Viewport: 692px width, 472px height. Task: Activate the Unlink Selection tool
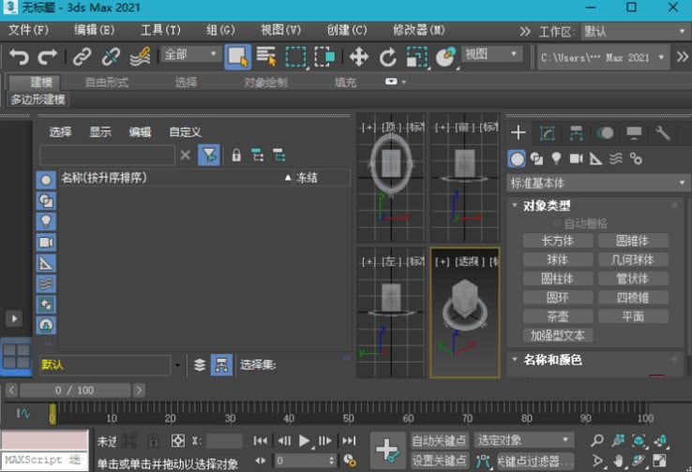click(x=111, y=57)
